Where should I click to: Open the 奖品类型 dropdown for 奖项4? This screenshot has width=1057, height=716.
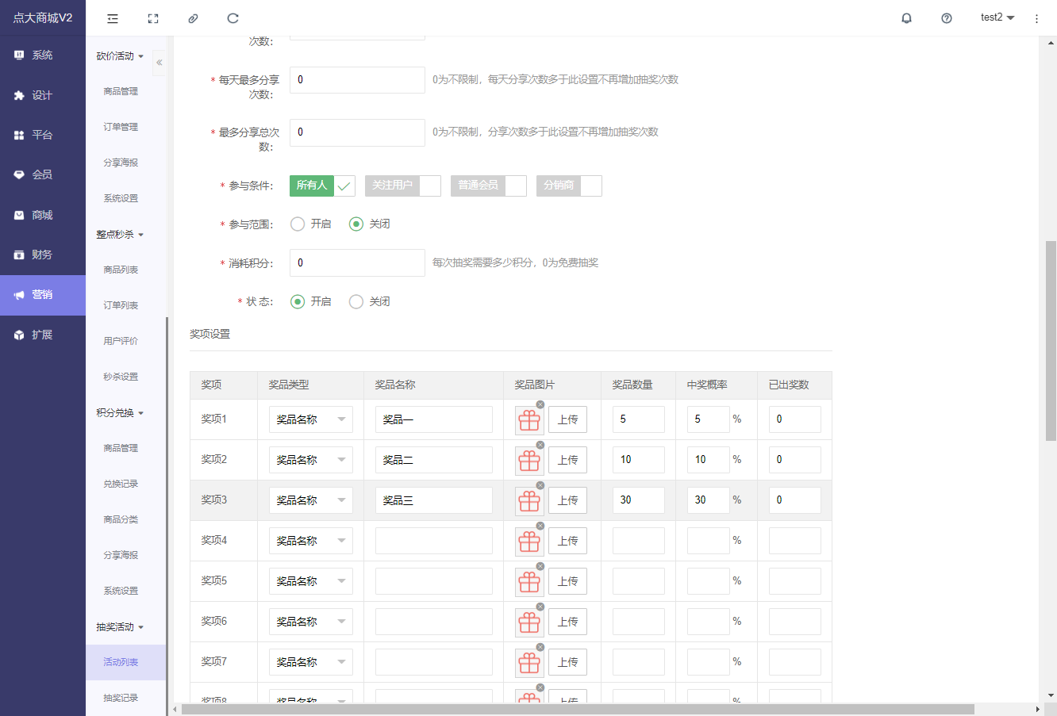pyautogui.click(x=311, y=541)
